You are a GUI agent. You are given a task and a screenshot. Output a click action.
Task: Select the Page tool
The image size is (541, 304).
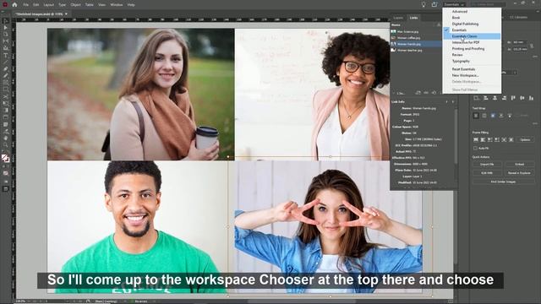click(x=6, y=35)
